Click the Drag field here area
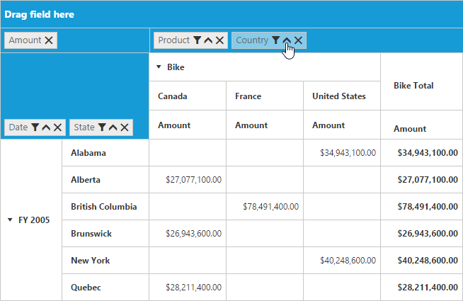Viewport: 463px width, 301px height. coord(40,14)
